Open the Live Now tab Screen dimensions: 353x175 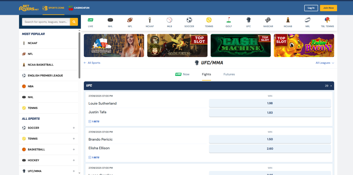click(x=182, y=74)
